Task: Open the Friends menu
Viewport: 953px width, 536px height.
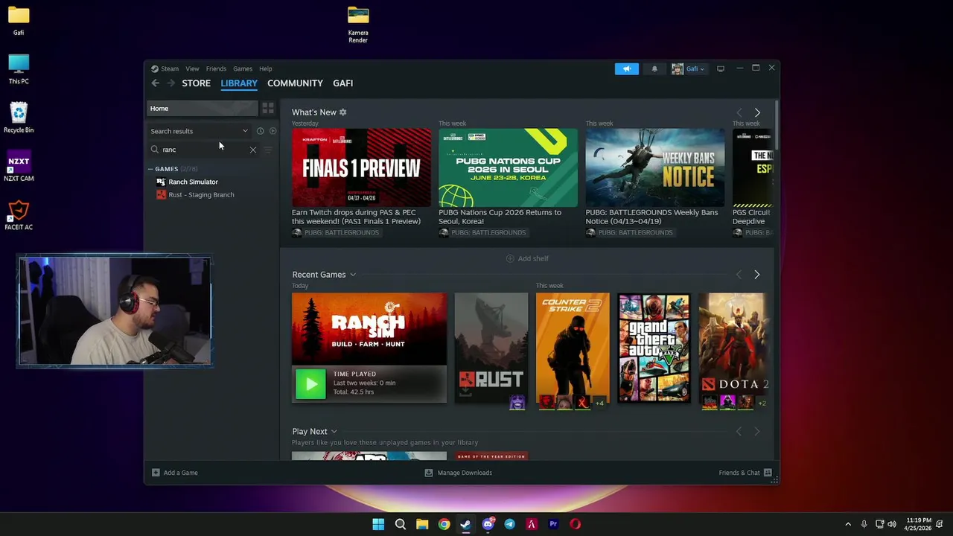Action: (x=216, y=68)
